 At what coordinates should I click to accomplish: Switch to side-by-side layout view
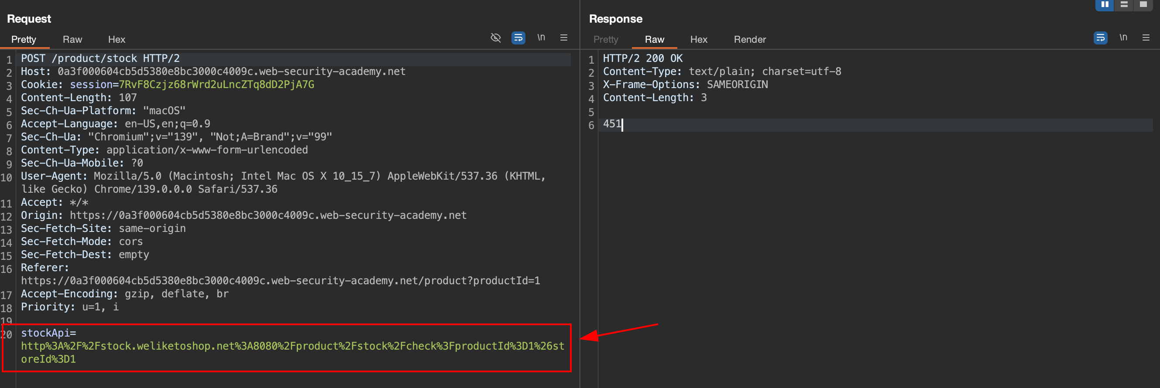coord(1104,4)
